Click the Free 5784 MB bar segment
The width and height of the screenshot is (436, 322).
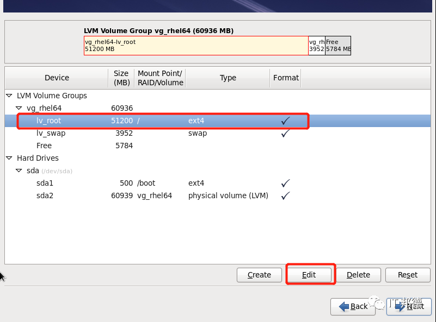click(338, 46)
